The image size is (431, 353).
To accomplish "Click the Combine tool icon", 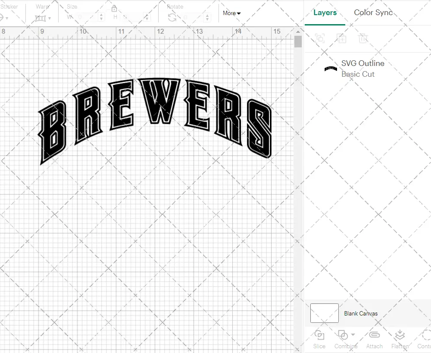I will tap(343, 335).
